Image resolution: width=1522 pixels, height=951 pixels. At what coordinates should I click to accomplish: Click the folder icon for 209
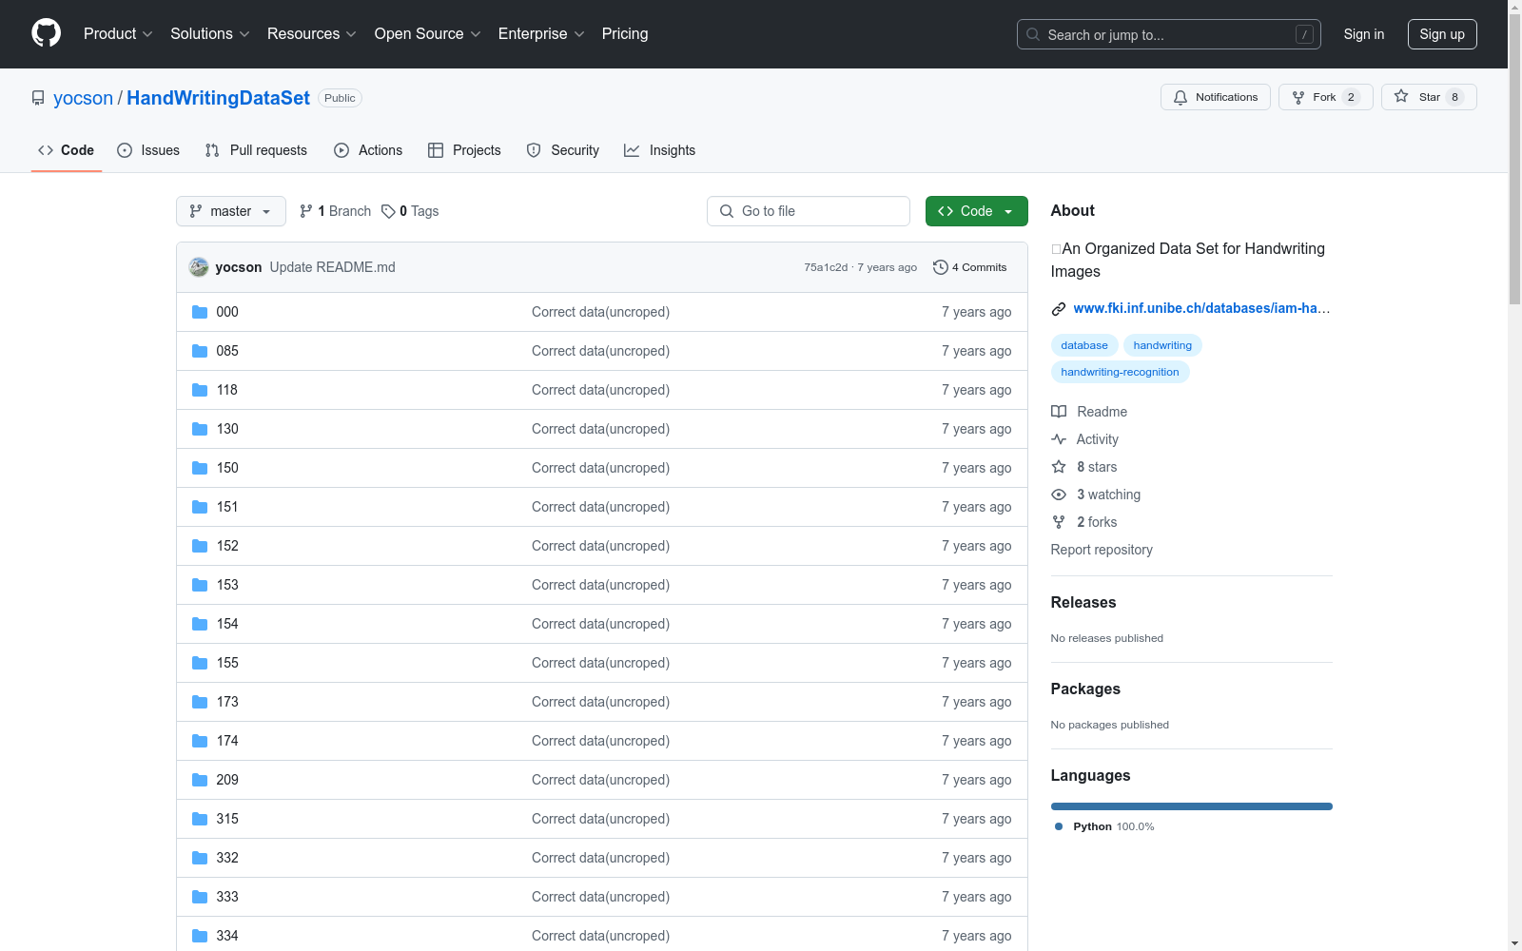(200, 780)
